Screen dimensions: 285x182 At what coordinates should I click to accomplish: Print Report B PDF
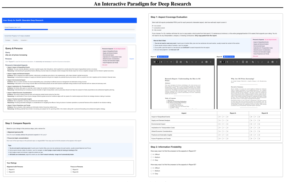point(272,62)
